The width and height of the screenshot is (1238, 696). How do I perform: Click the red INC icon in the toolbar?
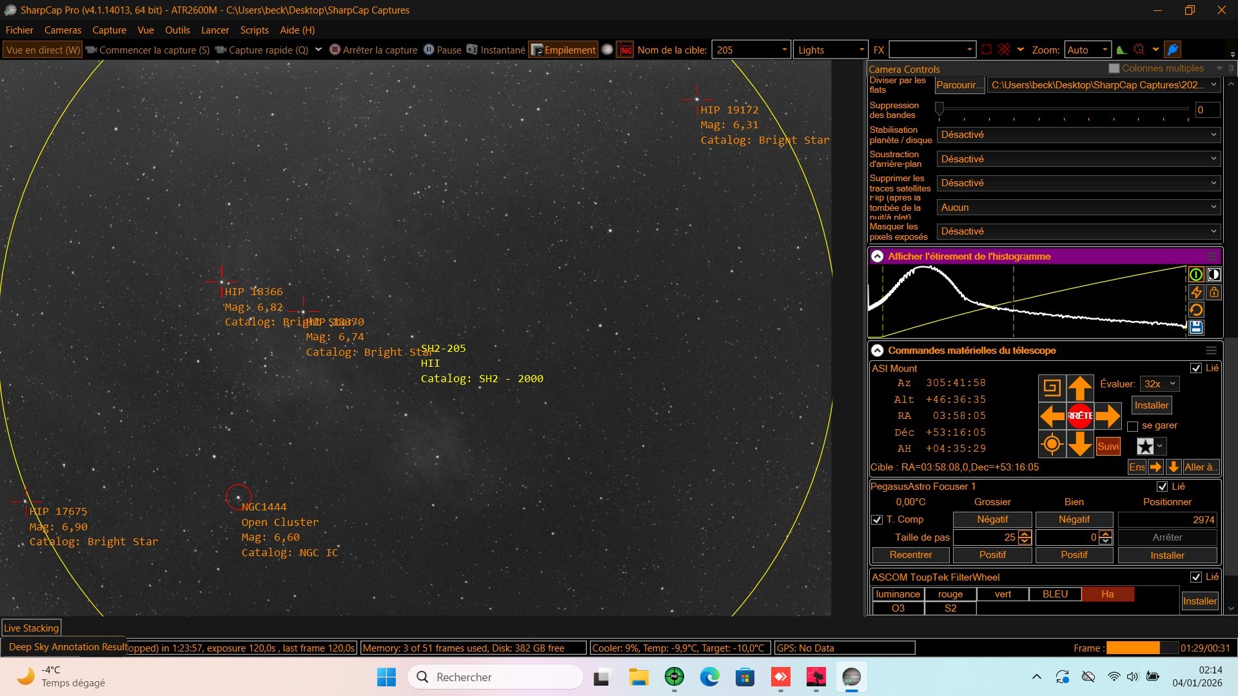click(x=625, y=50)
